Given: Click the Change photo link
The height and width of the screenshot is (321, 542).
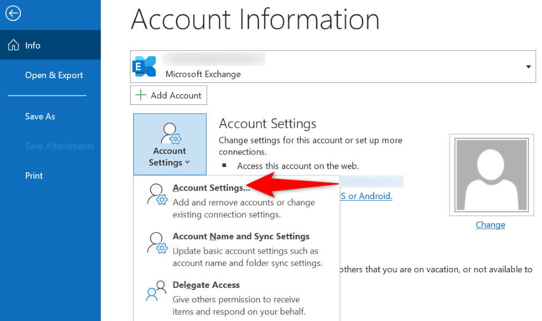Looking at the screenshot, I should tap(490, 225).
